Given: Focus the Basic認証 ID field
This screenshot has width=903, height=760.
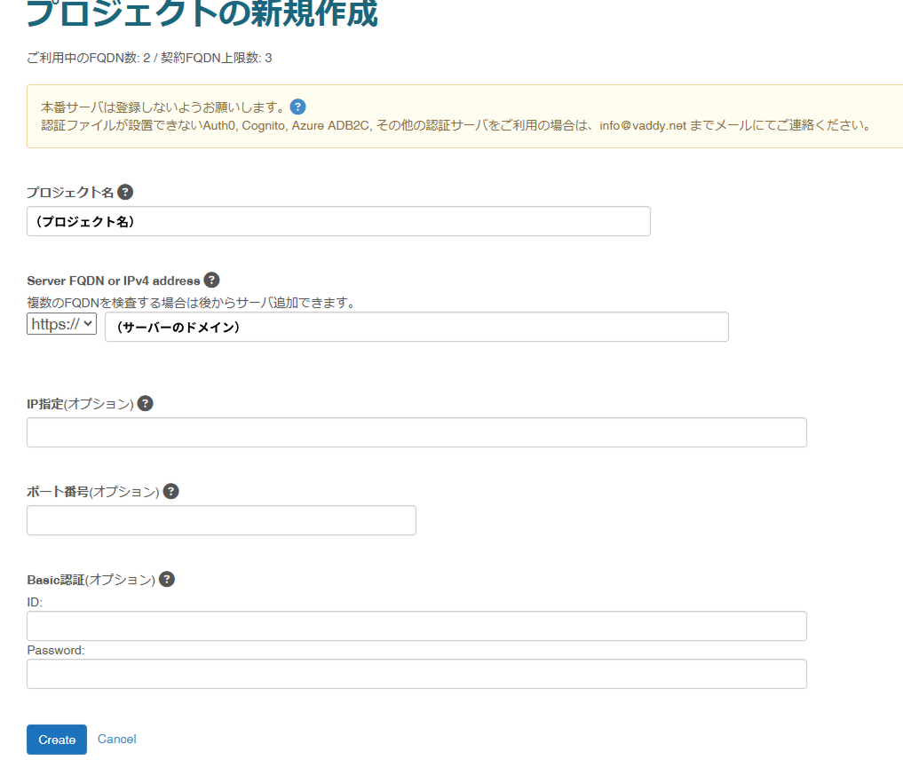Looking at the screenshot, I should tap(416, 626).
